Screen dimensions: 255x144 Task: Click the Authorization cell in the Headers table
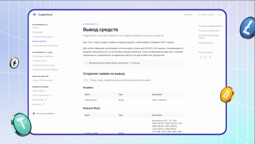[91, 100]
